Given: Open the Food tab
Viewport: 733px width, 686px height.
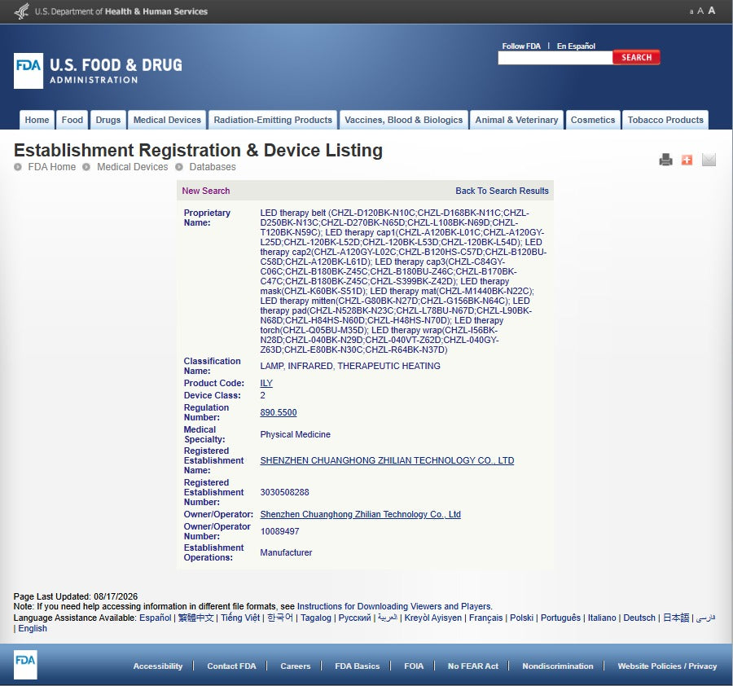Looking at the screenshot, I should click(x=72, y=120).
